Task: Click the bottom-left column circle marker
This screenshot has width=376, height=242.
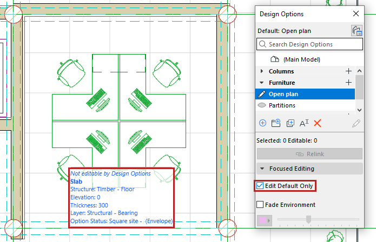Action: pos(14,228)
